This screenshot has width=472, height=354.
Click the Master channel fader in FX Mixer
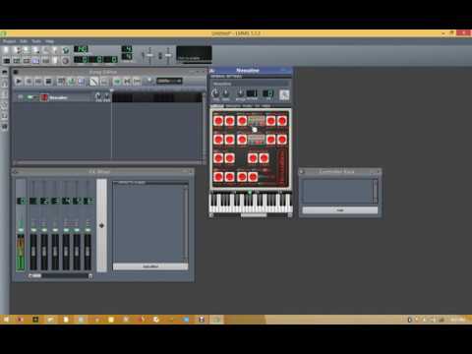click(21, 252)
